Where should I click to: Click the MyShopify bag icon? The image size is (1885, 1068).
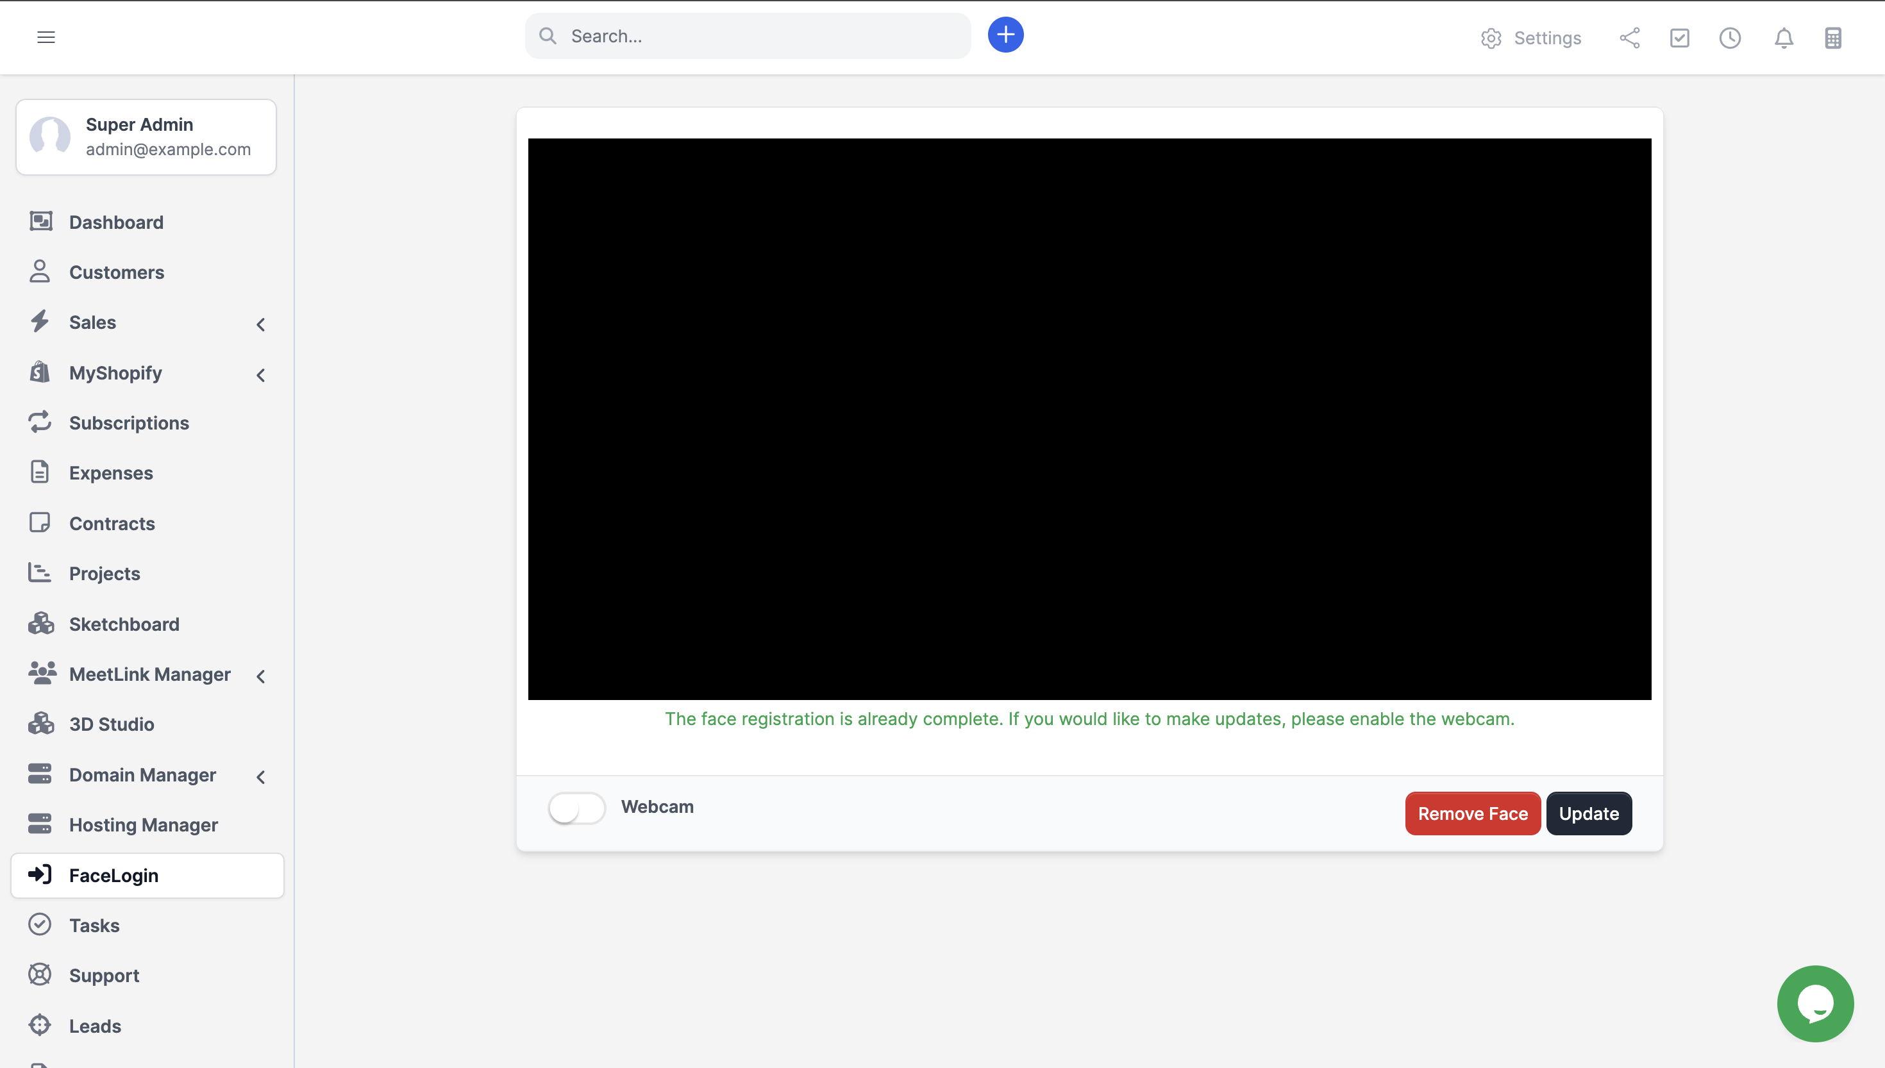(x=40, y=371)
